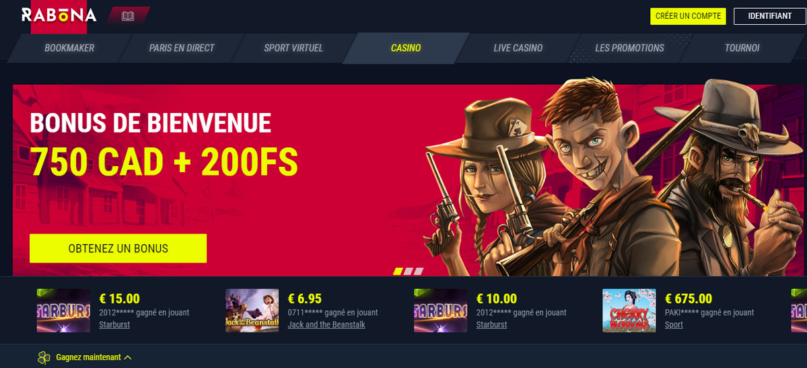
Task: Go to the Tournoi tab
Action: (x=742, y=48)
